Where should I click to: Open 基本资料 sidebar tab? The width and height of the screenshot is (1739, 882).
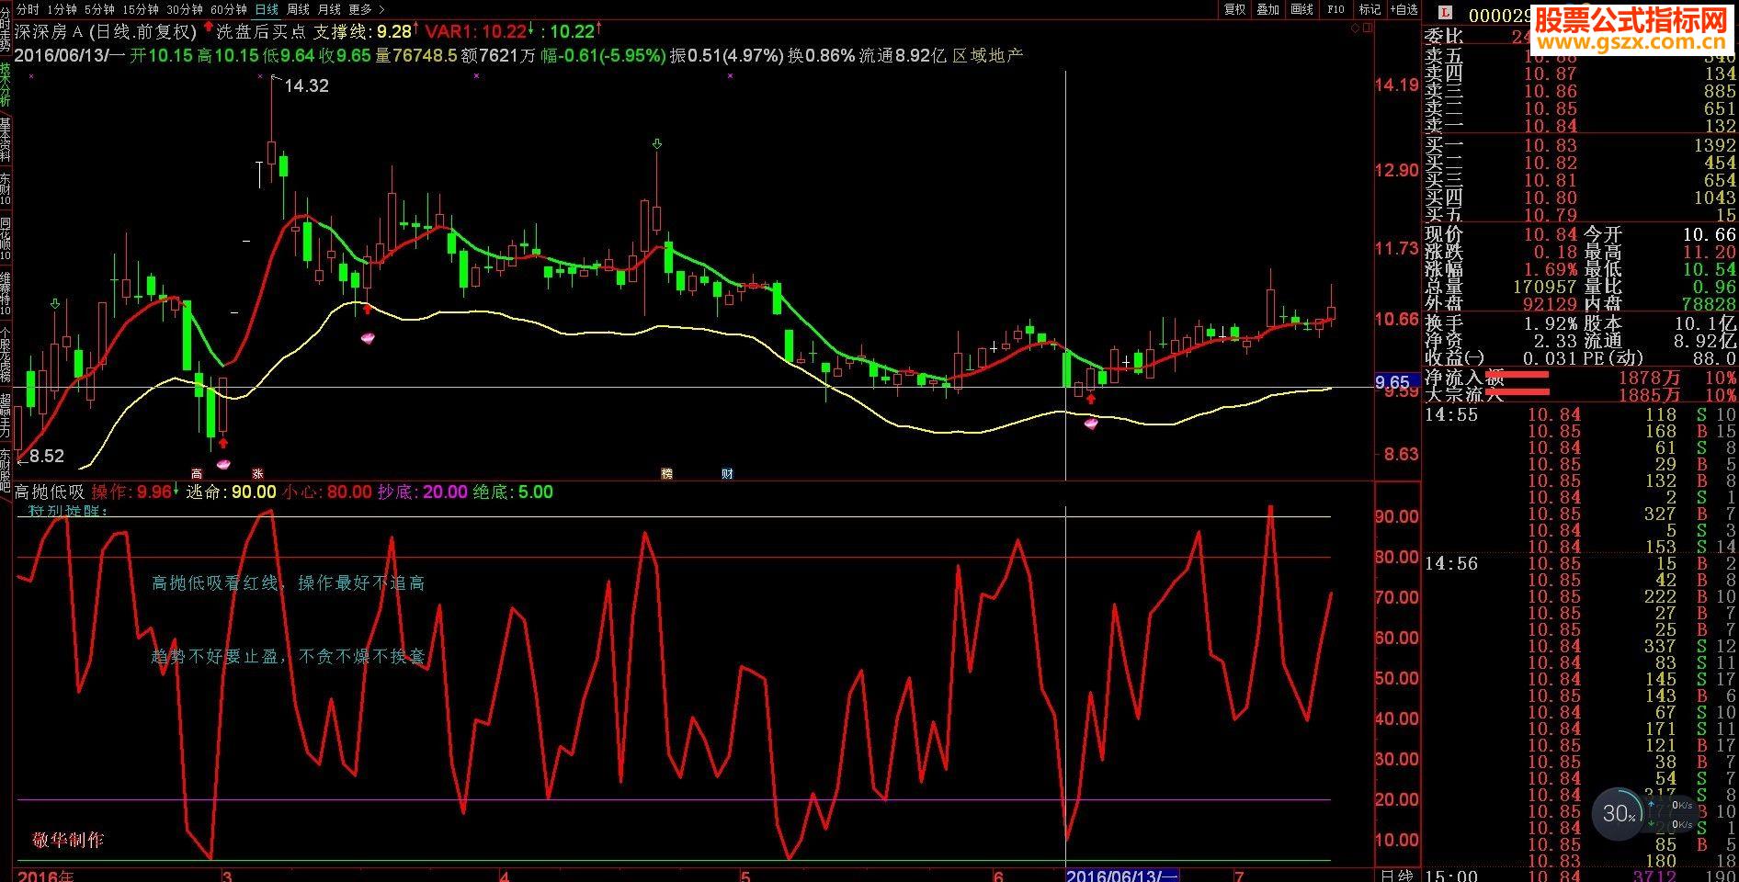tap(6, 139)
